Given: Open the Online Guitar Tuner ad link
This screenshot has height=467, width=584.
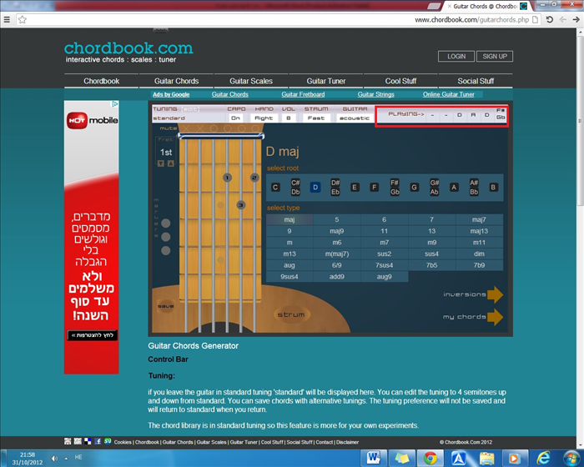Looking at the screenshot, I should [449, 94].
